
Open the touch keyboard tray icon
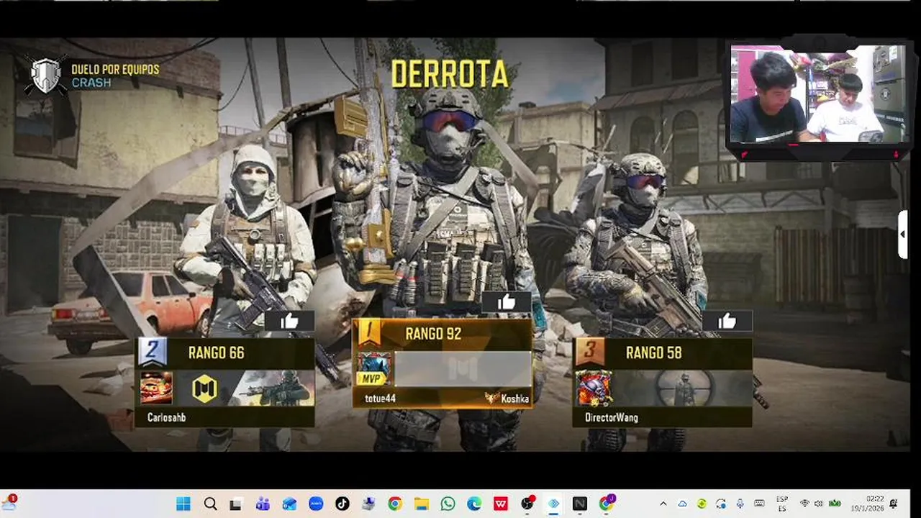point(759,504)
